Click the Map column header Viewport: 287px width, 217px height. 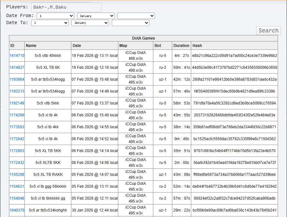(x=136, y=46)
